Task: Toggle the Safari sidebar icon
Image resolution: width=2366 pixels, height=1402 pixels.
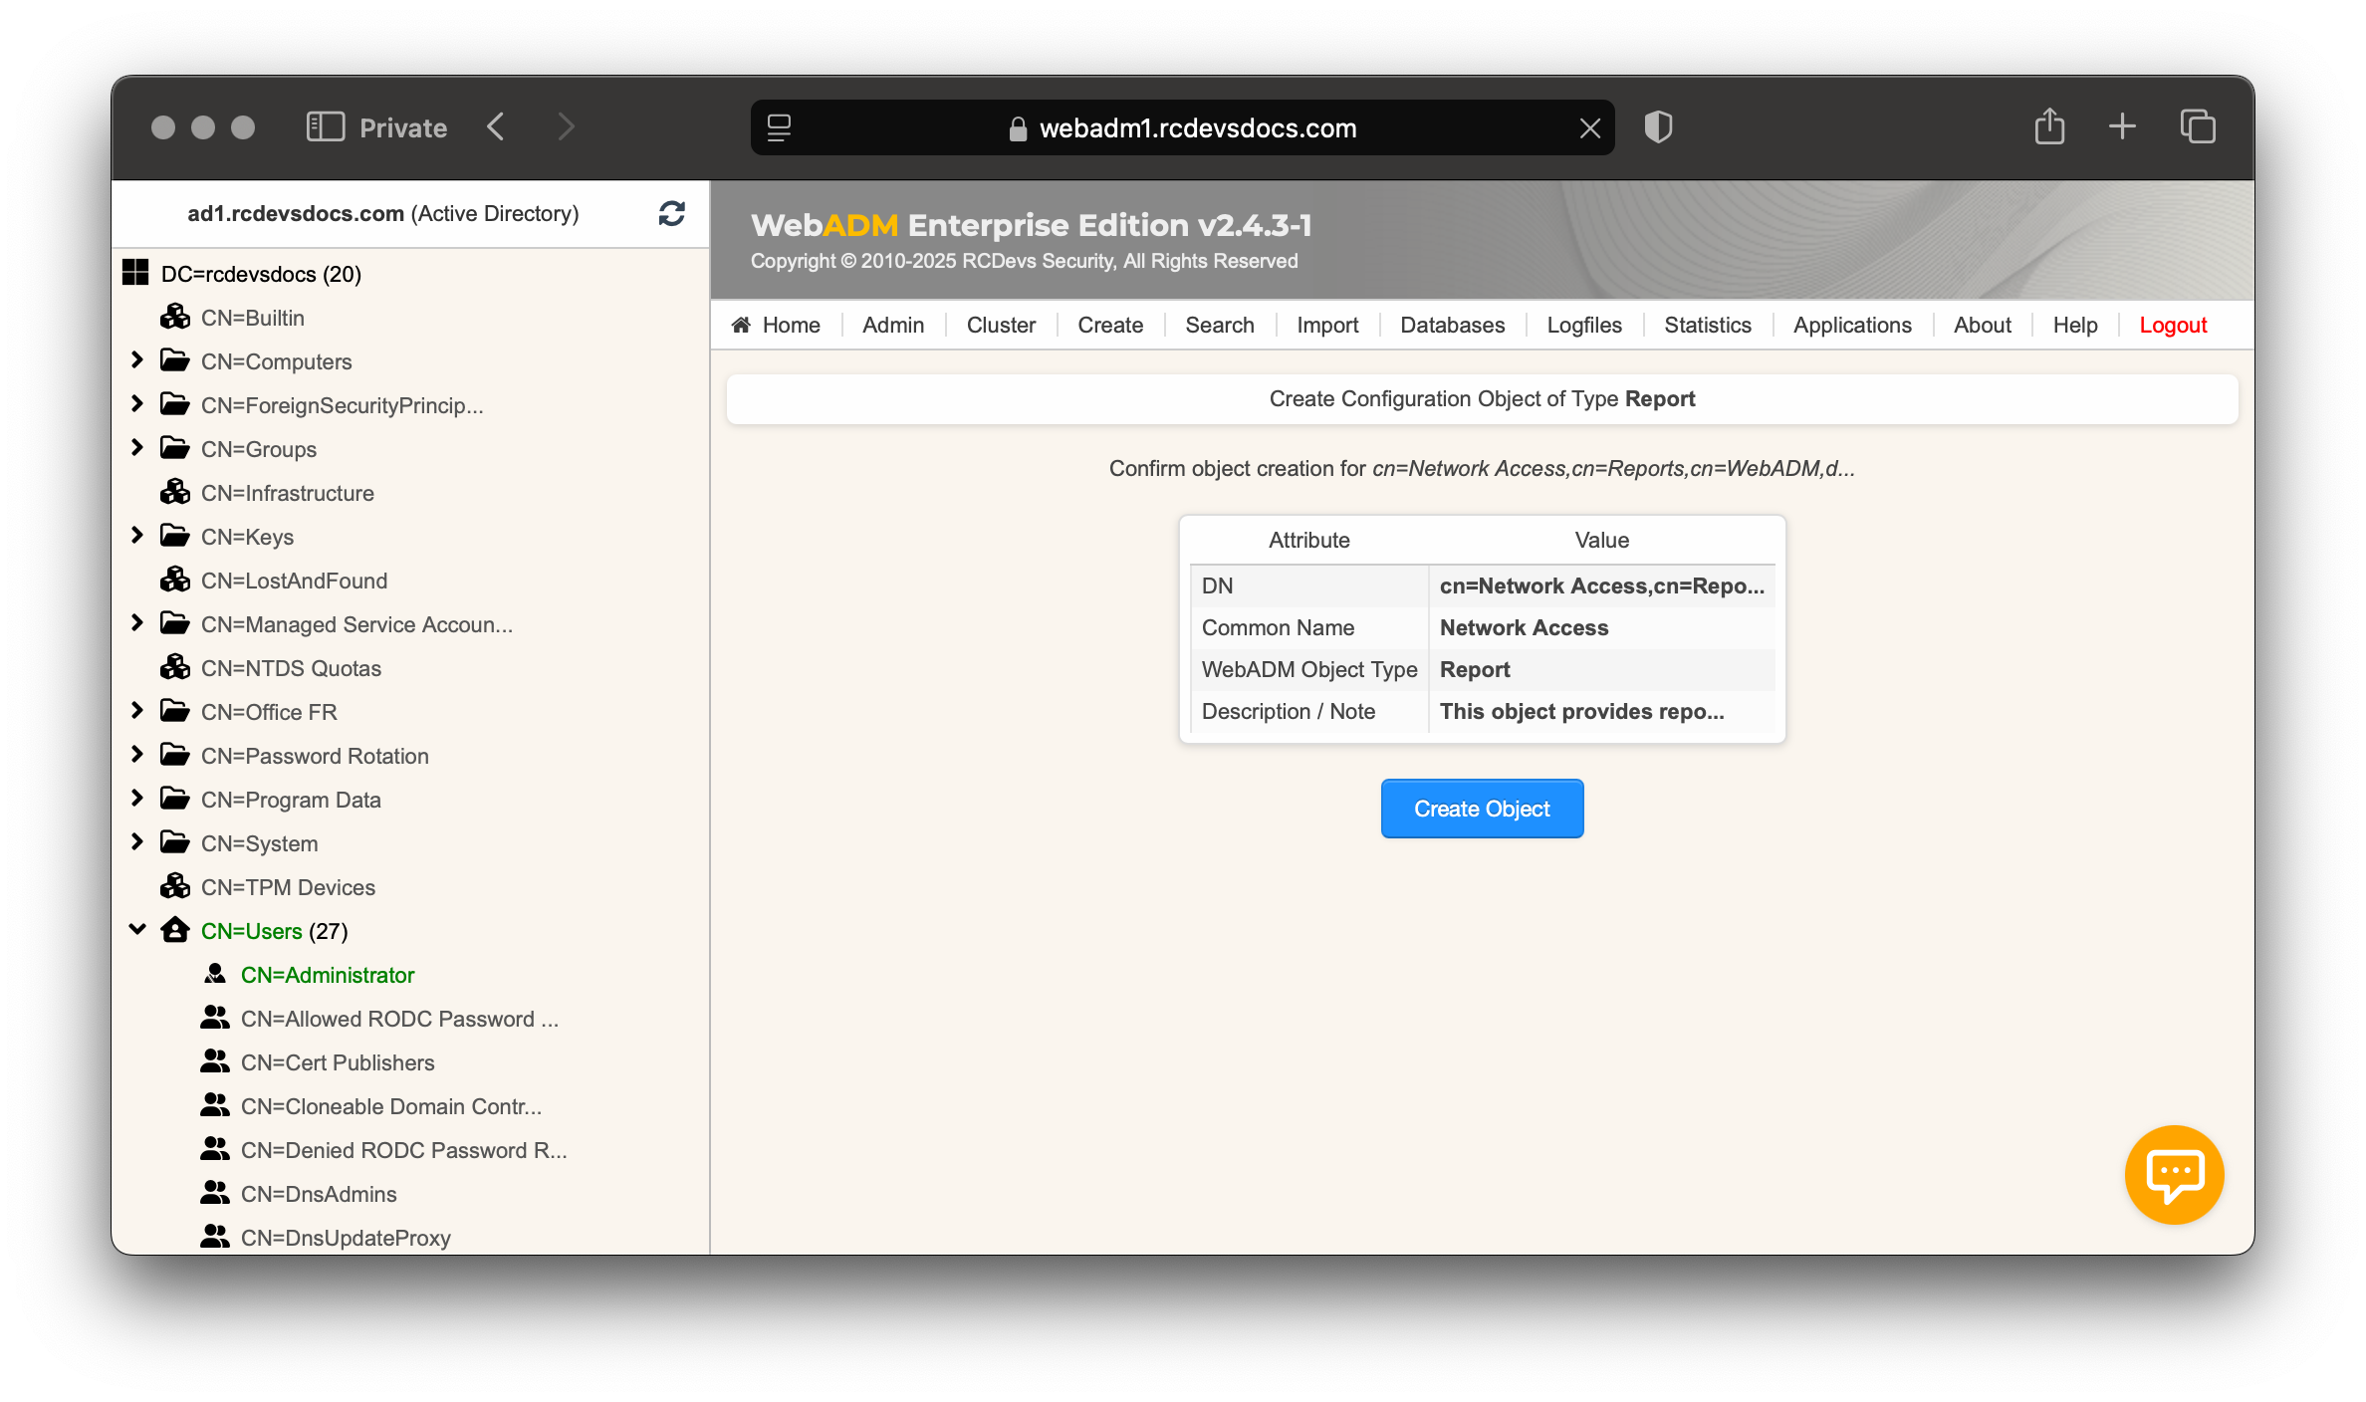Action: point(326,127)
